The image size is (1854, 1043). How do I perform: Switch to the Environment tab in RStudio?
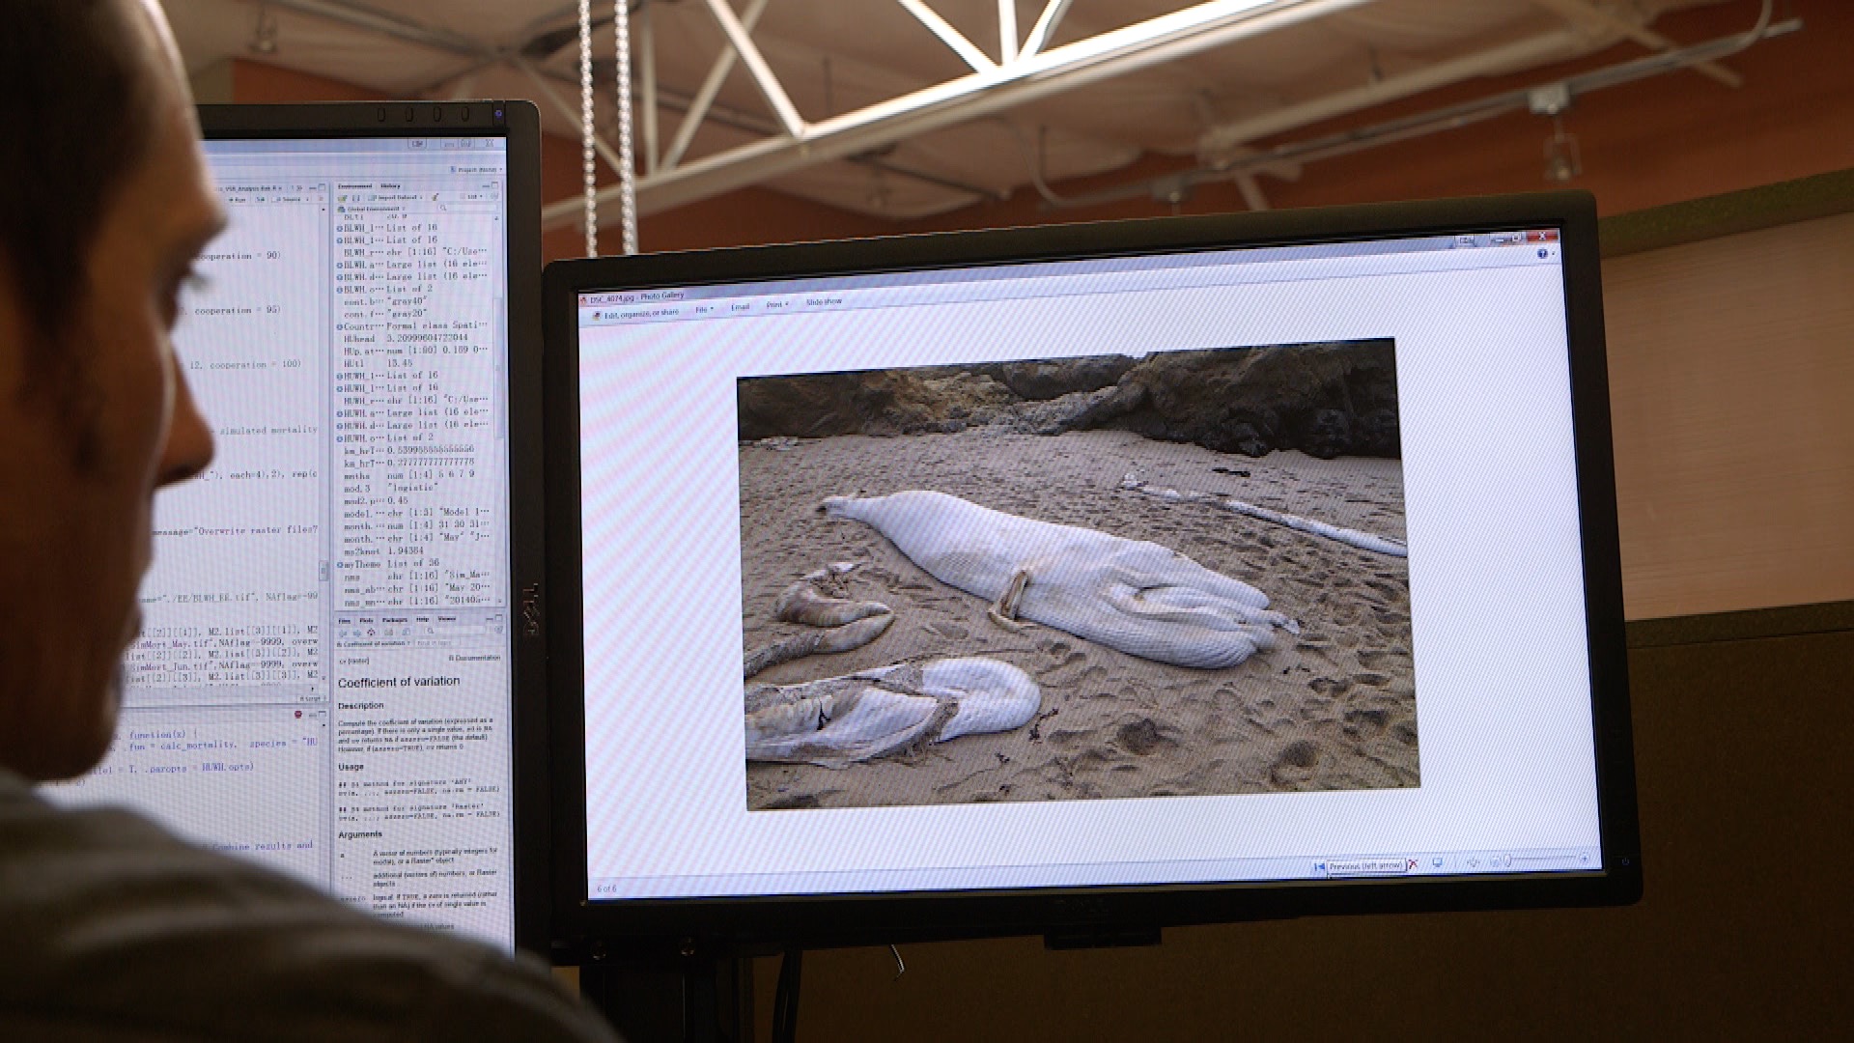[x=354, y=186]
